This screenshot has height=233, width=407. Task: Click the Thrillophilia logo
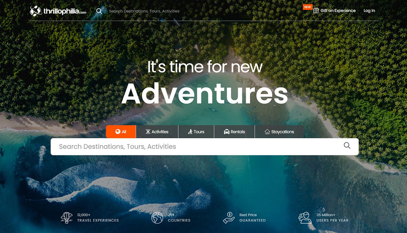(x=58, y=11)
